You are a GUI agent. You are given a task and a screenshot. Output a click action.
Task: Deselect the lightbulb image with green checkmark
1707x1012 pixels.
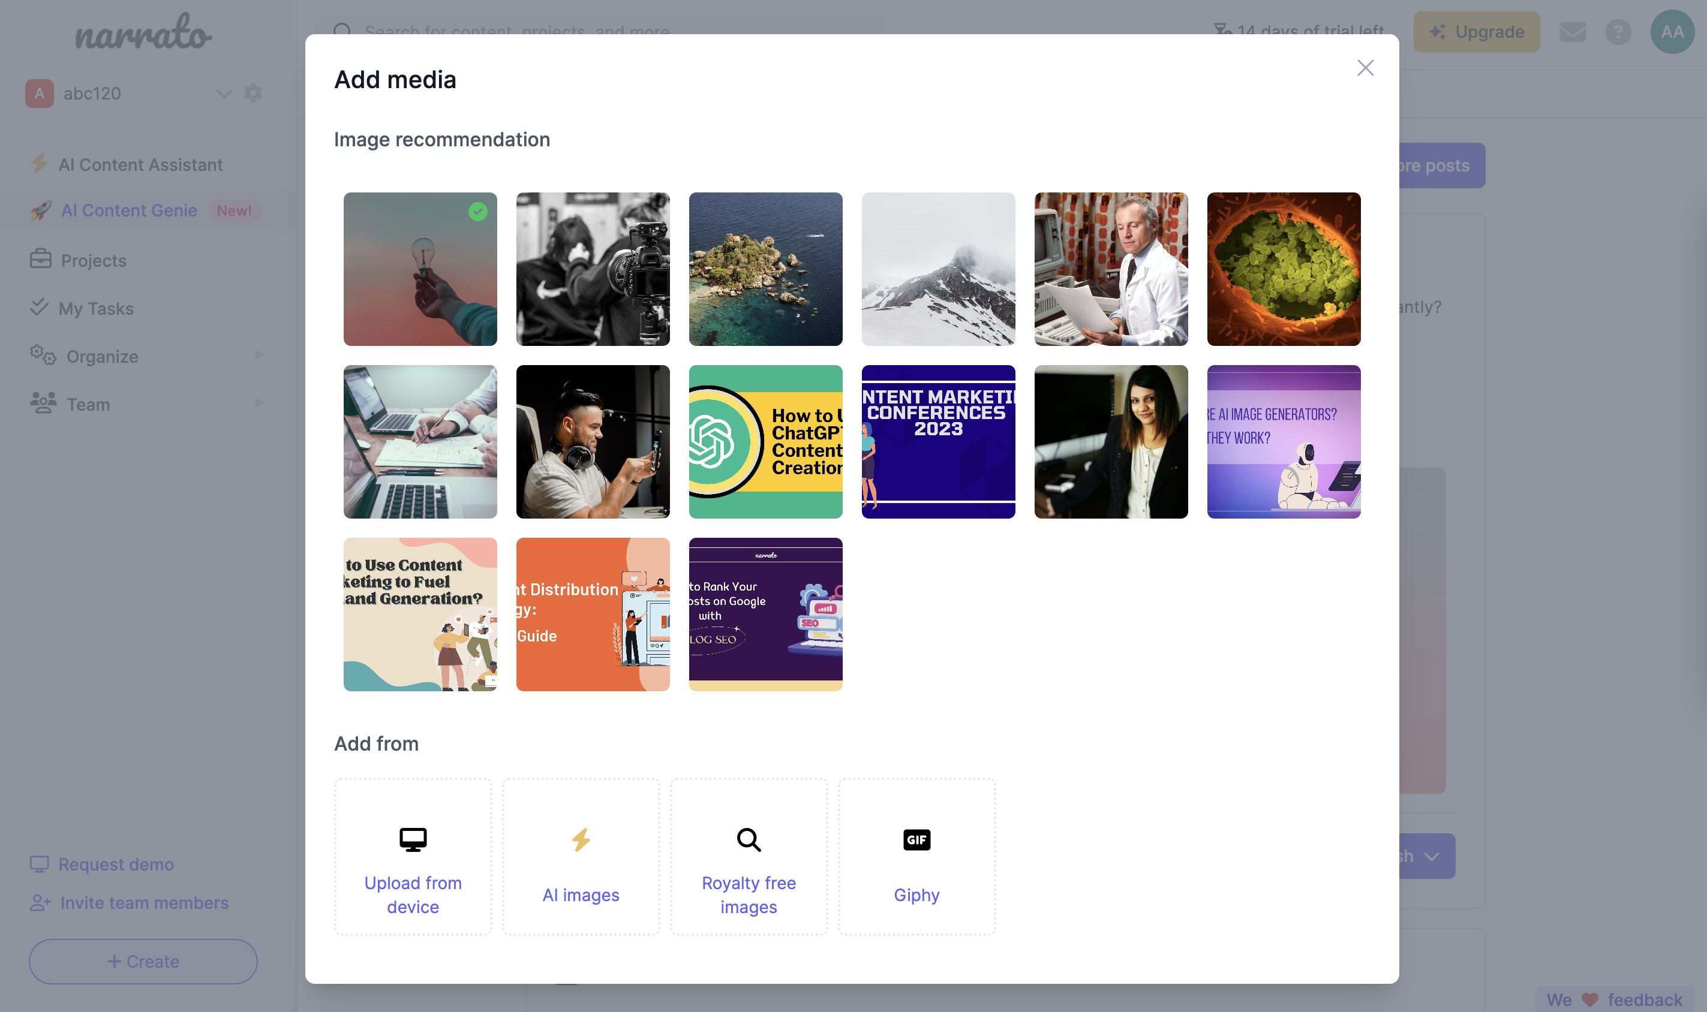420,269
